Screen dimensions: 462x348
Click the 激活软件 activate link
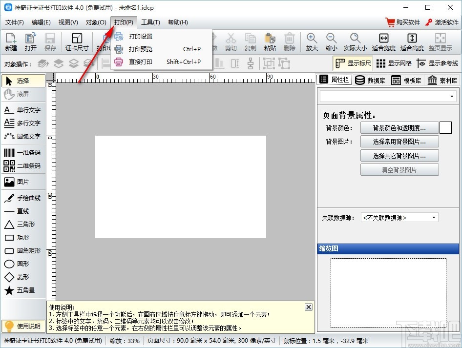[x=442, y=22]
